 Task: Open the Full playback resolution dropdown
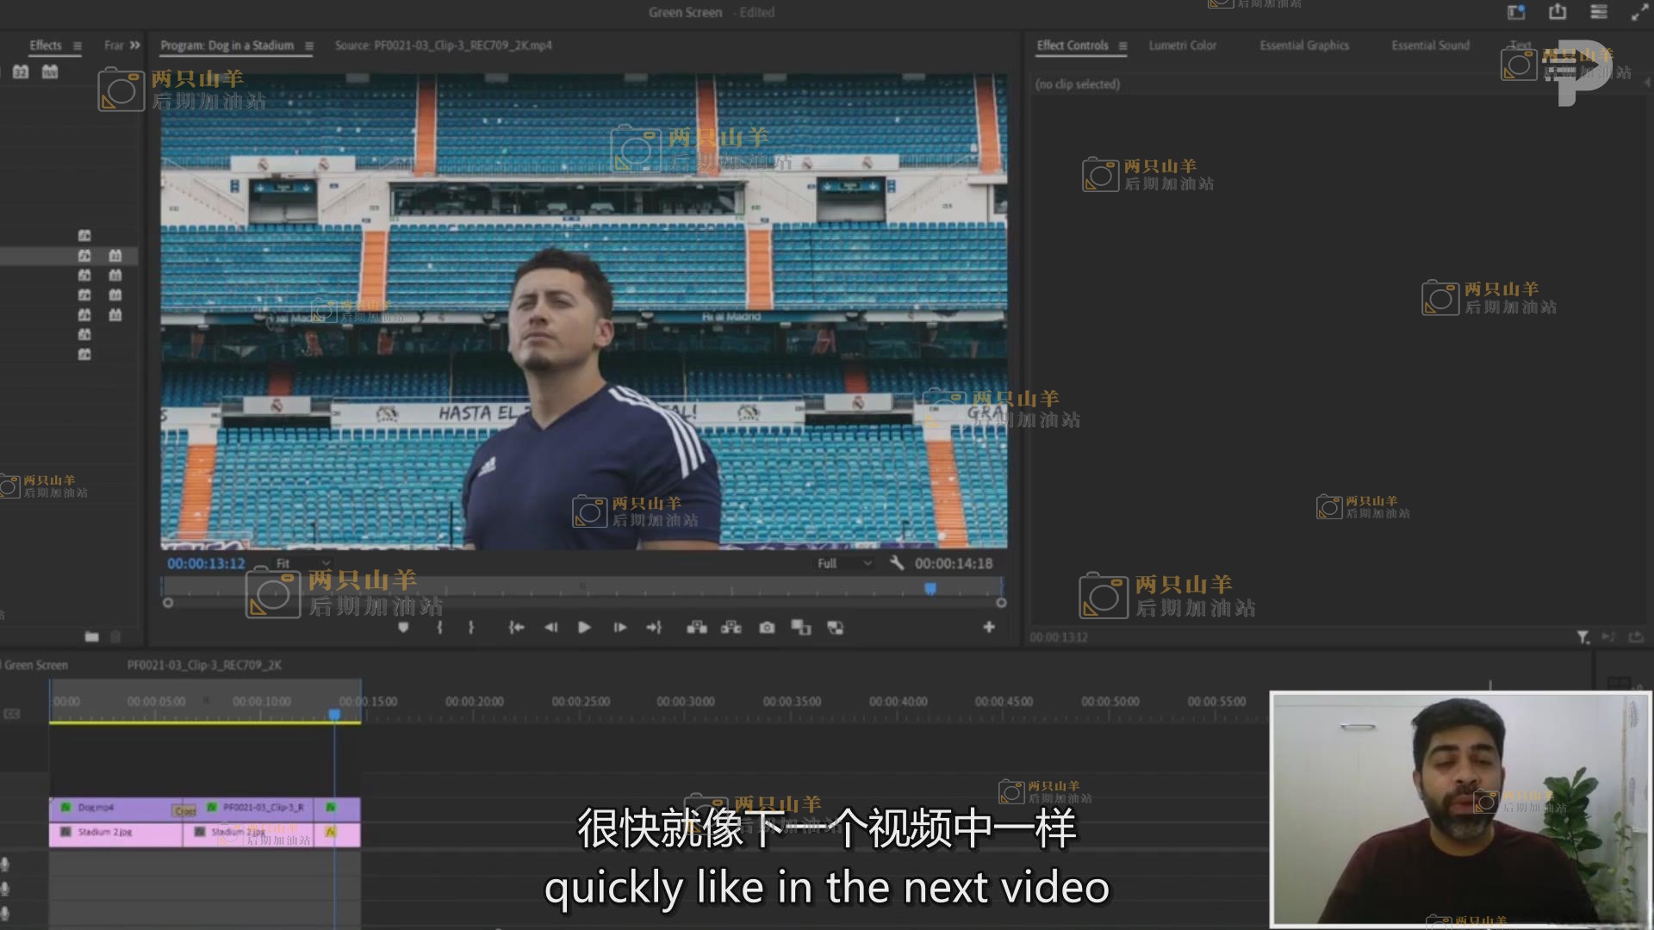[844, 563]
